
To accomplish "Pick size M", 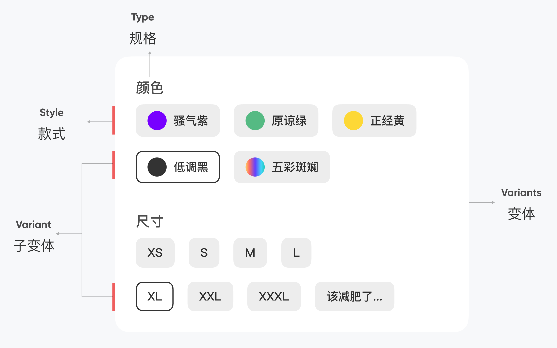I will point(250,253).
